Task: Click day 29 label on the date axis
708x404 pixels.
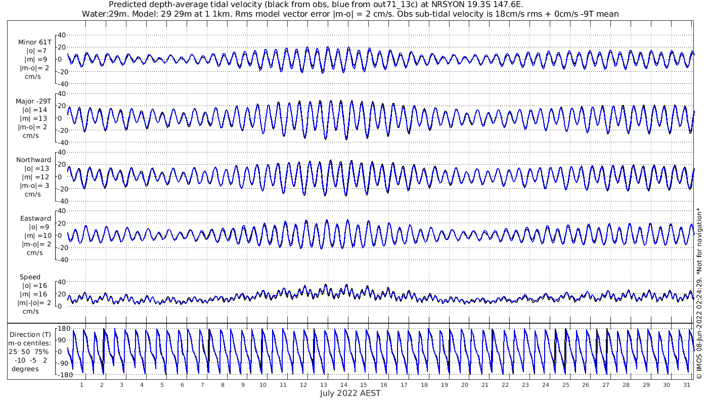Action: click(x=646, y=385)
